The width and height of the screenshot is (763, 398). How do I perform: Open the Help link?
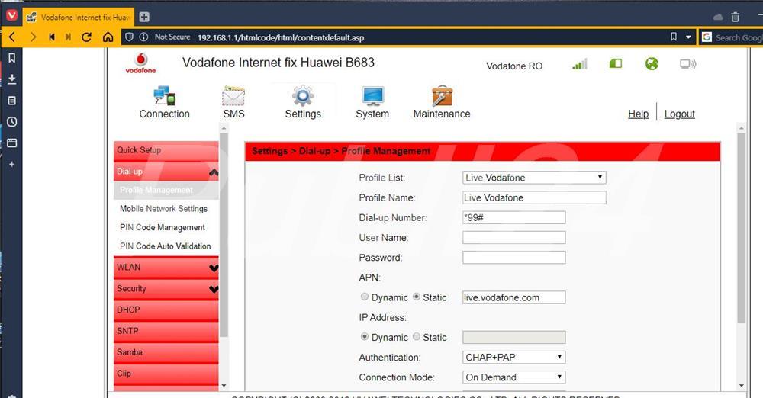click(x=639, y=114)
